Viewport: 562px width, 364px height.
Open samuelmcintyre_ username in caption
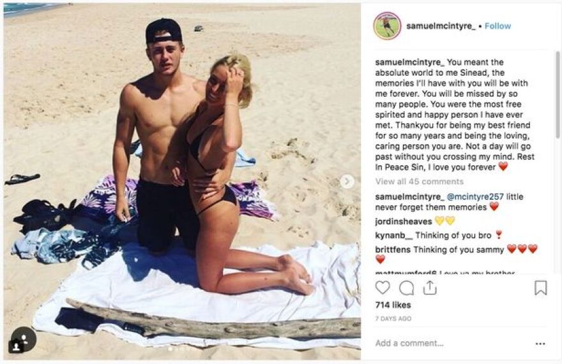tap(409, 62)
